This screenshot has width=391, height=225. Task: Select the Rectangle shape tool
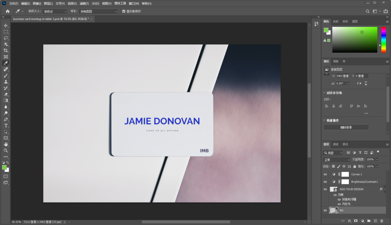pos(6,138)
